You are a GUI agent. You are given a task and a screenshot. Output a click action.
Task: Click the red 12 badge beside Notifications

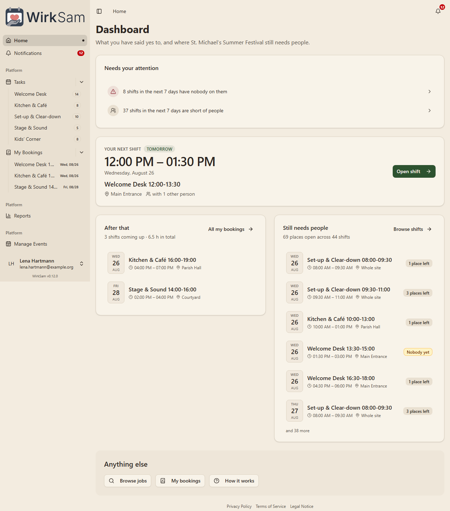pyautogui.click(x=81, y=53)
